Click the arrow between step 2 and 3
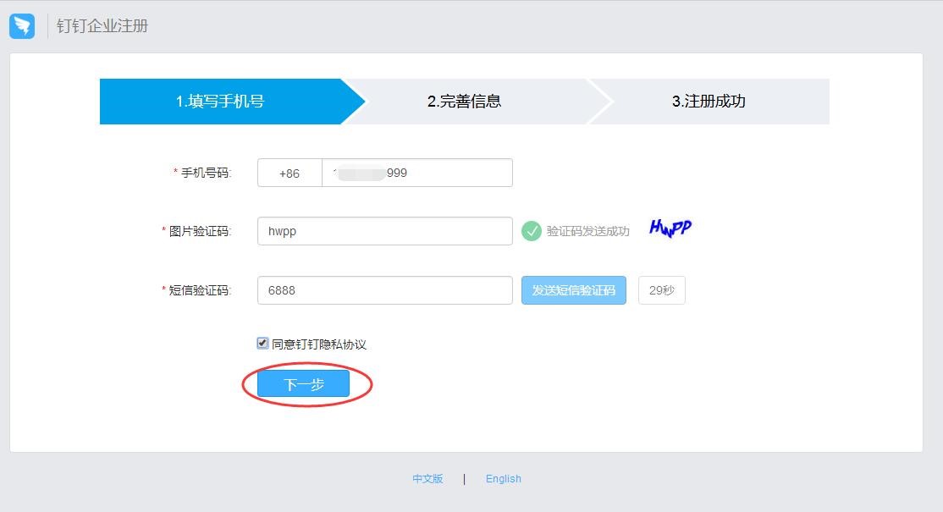943x512 pixels. point(604,101)
